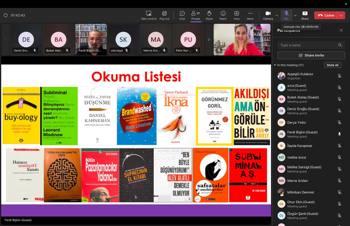Pop out the shared content
The height and width of the screenshot is (226, 350).
[x=164, y=15]
